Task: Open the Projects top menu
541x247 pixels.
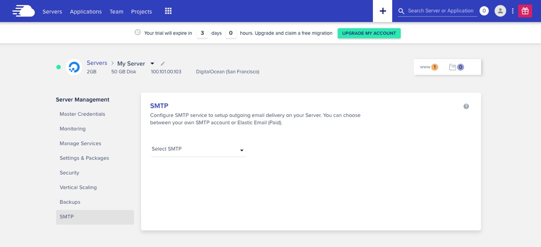Action: pyautogui.click(x=142, y=12)
